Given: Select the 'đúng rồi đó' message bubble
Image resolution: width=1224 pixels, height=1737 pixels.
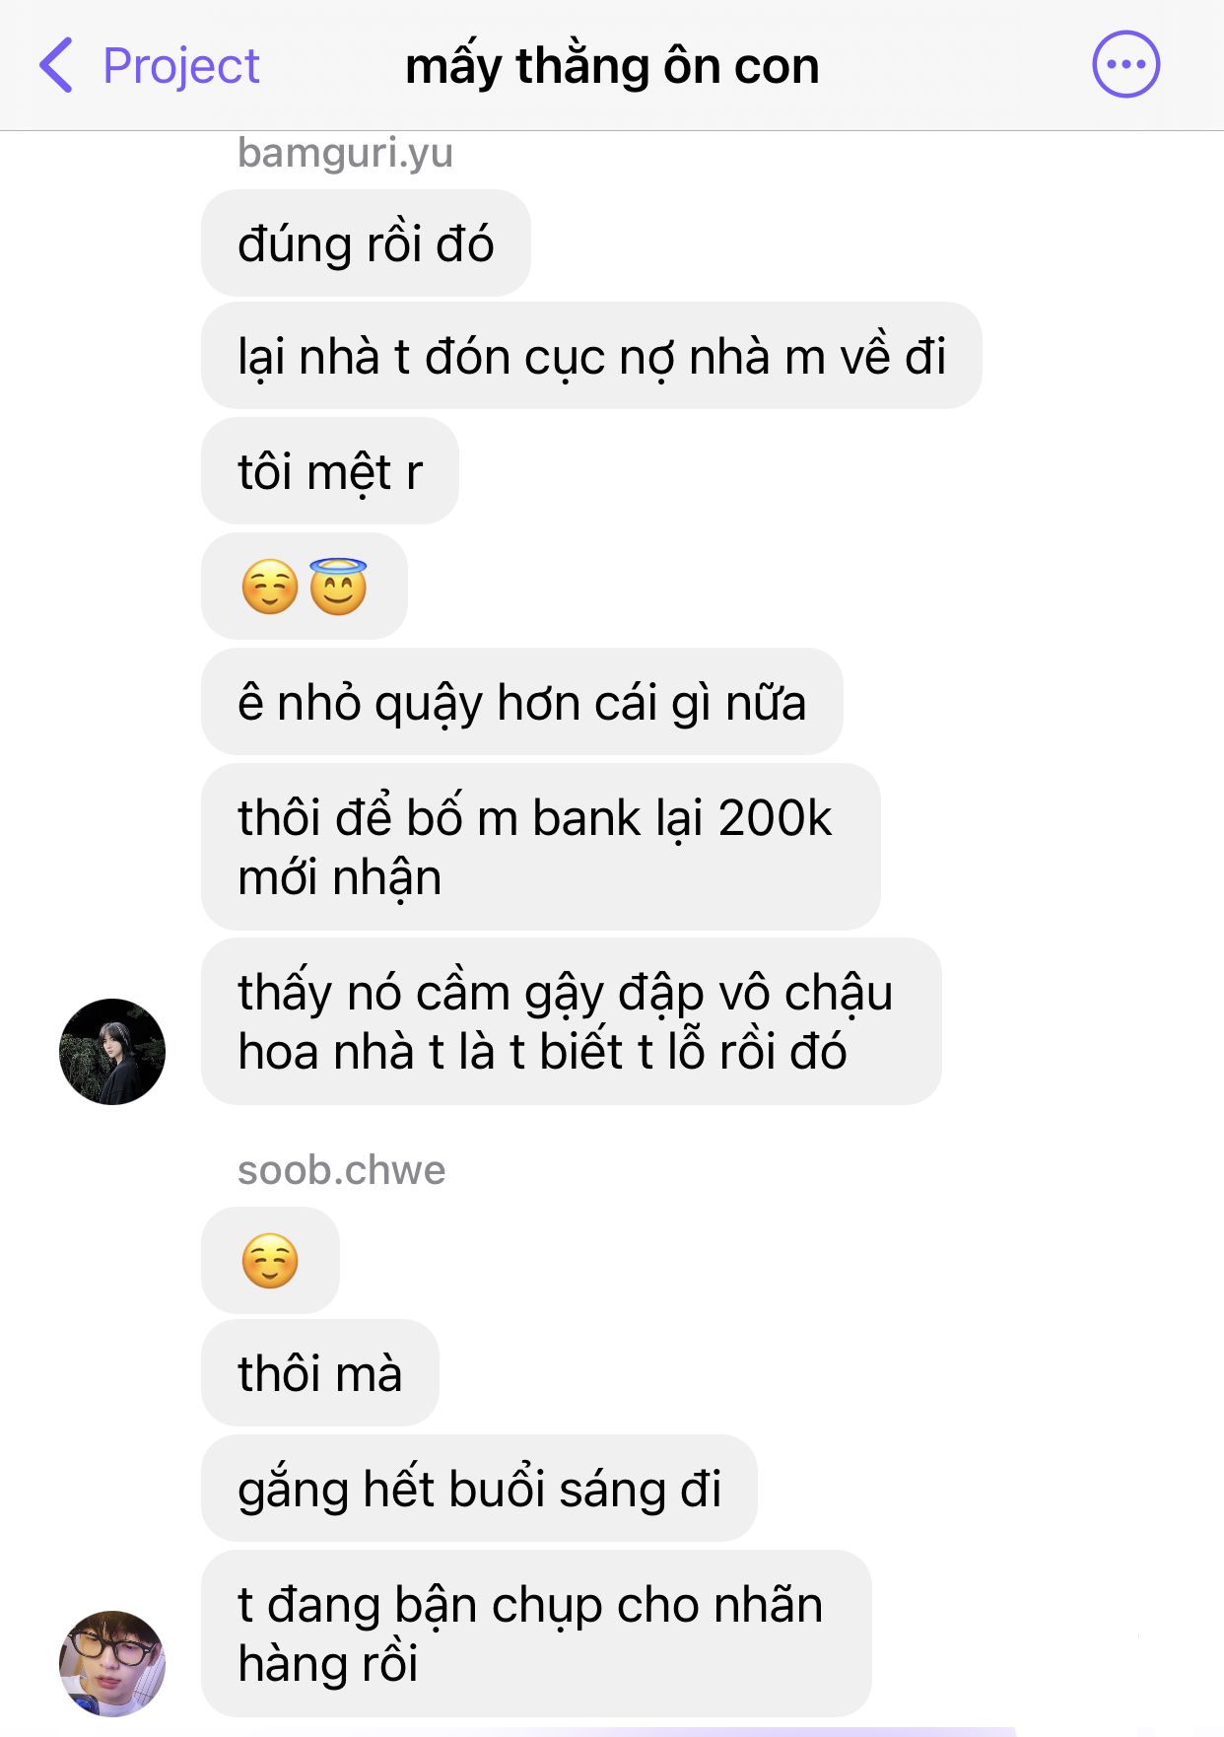Looking at the screenshot, I should tap(366, 243).
